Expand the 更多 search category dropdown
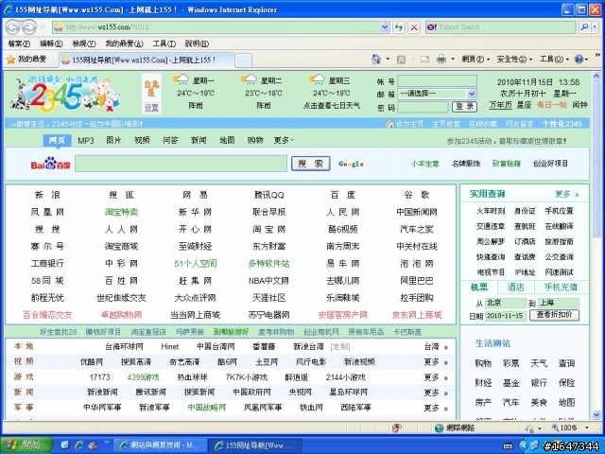This screenshot has height=454, width=605. pos(284,141)
